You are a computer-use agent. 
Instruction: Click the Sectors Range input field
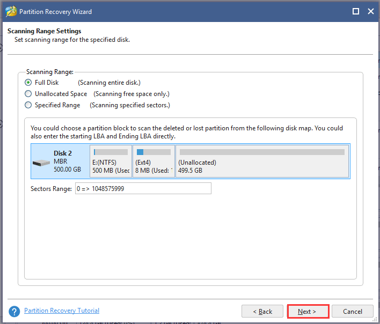(x=143, y=188)
